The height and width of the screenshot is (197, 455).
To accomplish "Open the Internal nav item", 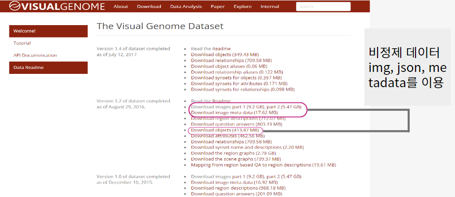I will coord(270,7).
